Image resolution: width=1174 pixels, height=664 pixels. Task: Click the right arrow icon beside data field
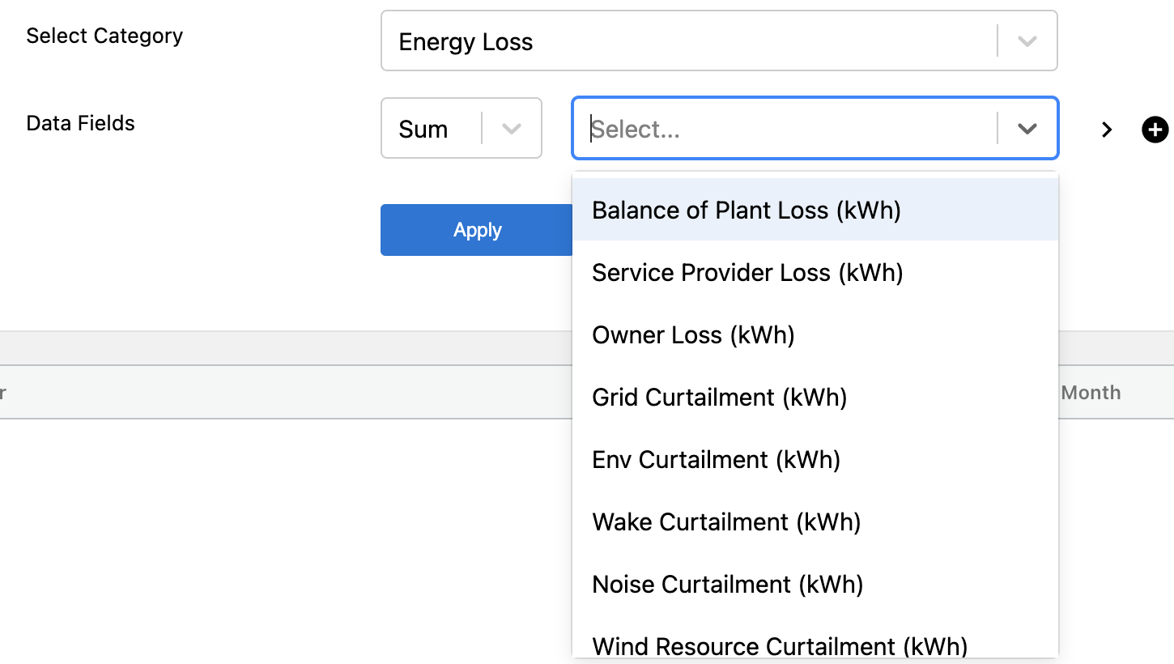coord(1107,130)
